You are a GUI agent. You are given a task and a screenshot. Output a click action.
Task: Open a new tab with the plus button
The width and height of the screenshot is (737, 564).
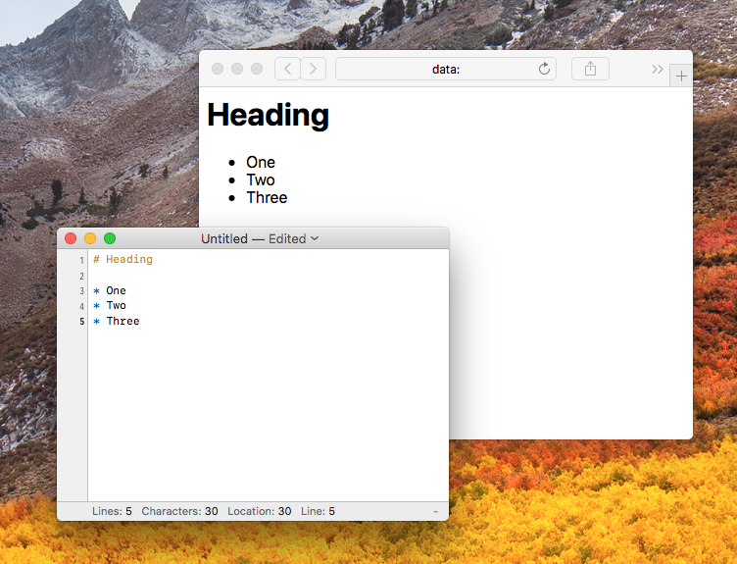(x=681, y=76)
